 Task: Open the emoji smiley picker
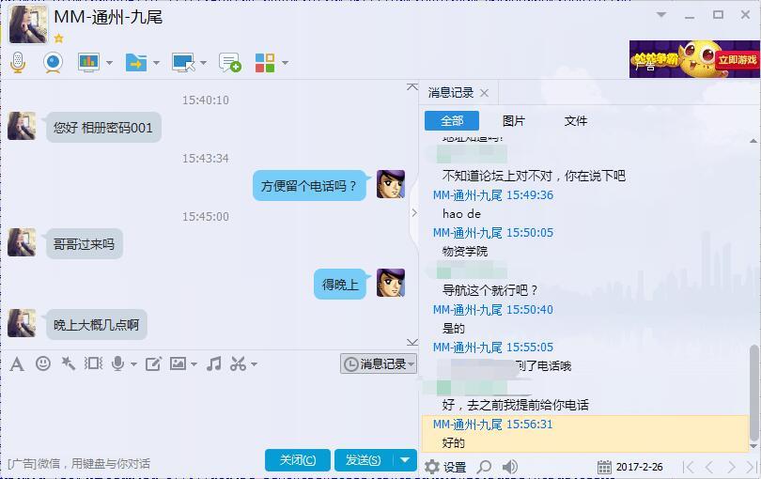(x=43, y=363)
